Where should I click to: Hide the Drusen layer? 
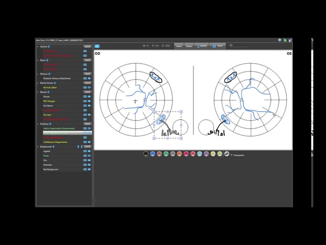tap(89, 96)
